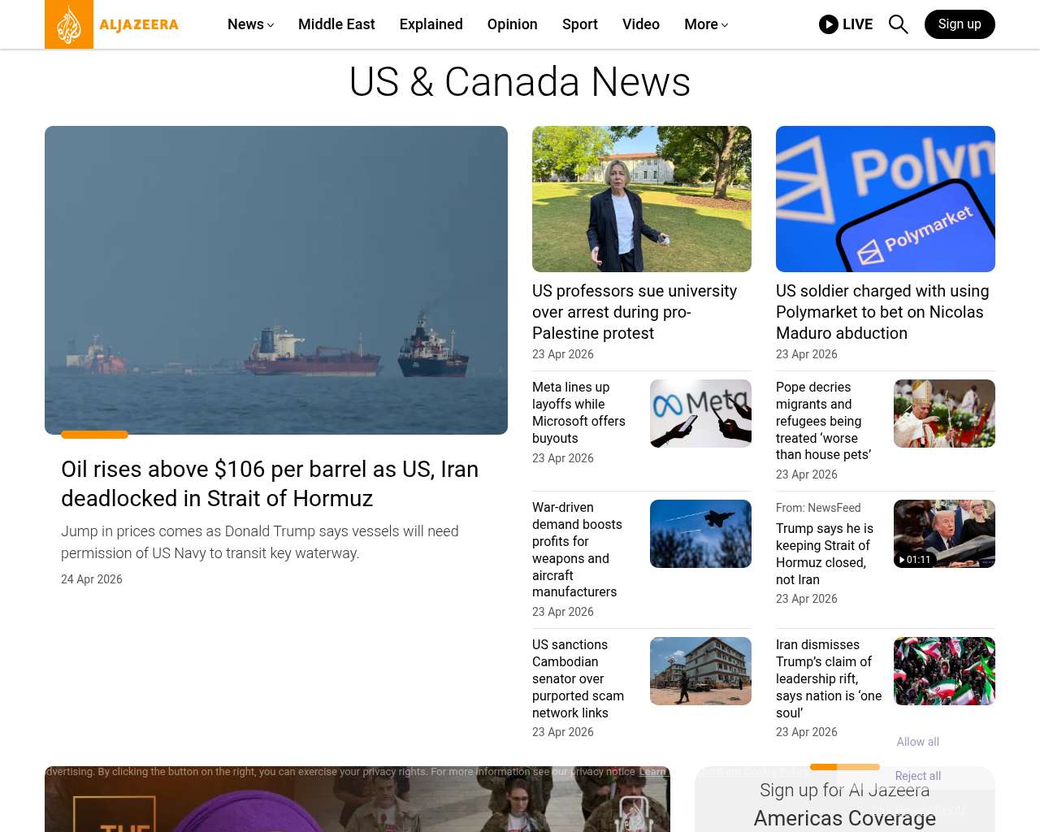
Task: Click date under Cambodian senator story
Action: coord(563,732)
